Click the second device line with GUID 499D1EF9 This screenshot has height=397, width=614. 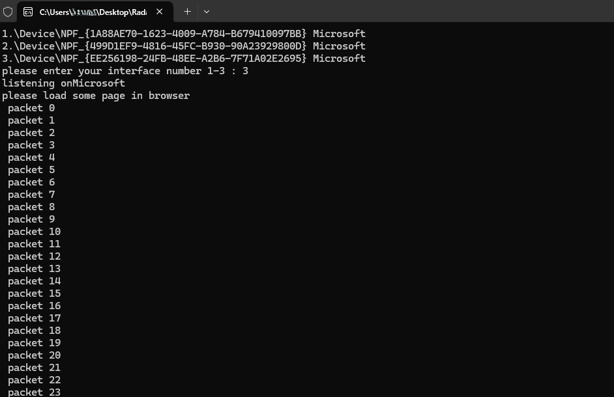[x=184, y=46]
